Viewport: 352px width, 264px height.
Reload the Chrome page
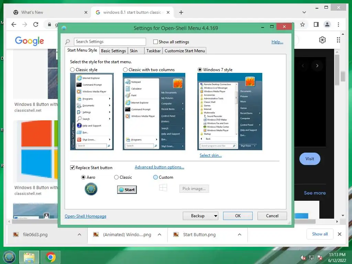pyautogui.click(x=36, y=24)
